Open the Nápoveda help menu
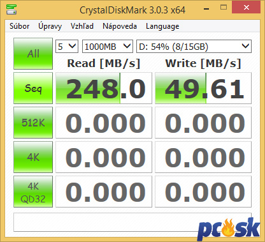This screenshot has width=265, height=242. pyautogui.click(x=120, y=26)
